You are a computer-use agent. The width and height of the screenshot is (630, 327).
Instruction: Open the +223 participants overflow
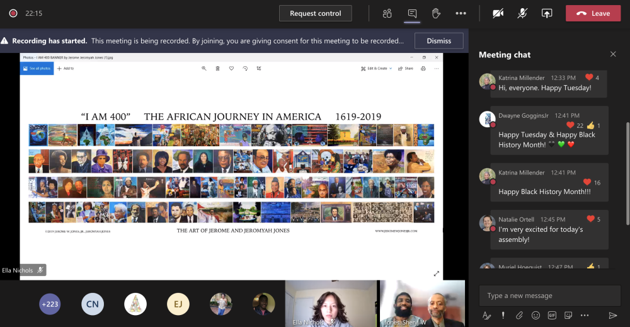pos(50,304)
